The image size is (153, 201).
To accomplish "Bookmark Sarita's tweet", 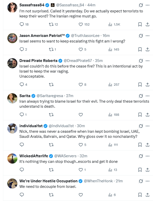I will 140,115.
